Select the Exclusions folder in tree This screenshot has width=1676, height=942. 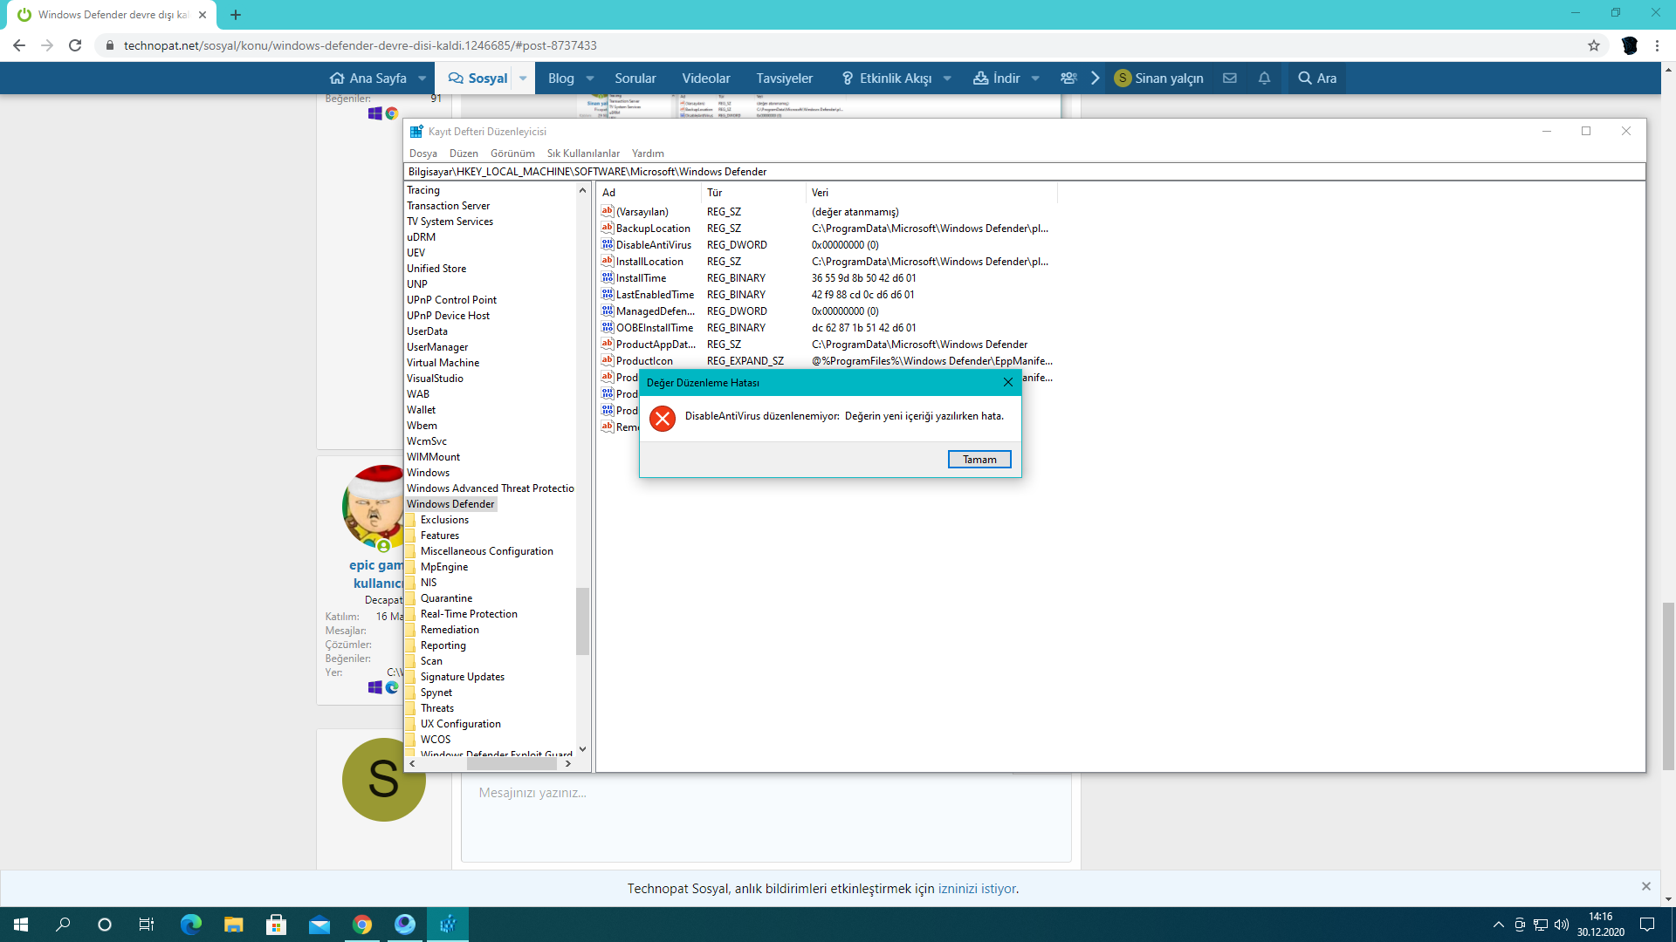point(443,520)
